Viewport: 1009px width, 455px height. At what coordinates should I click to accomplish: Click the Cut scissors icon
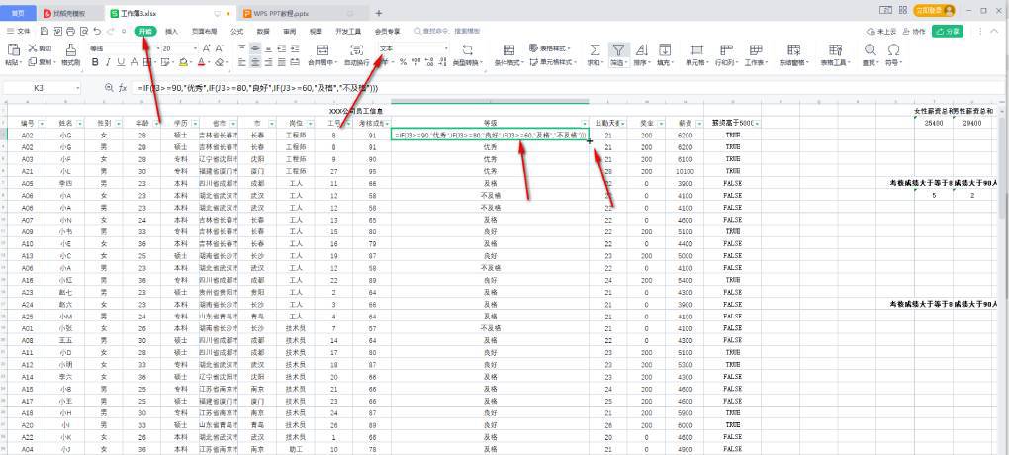(x=33, y=48)
